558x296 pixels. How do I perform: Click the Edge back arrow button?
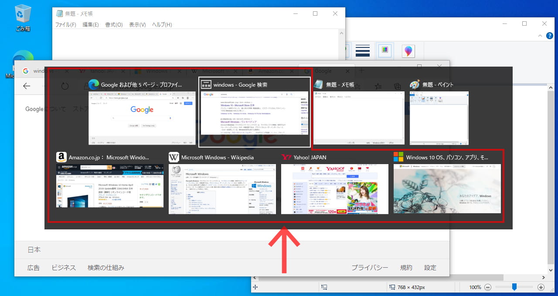[27, 86]
